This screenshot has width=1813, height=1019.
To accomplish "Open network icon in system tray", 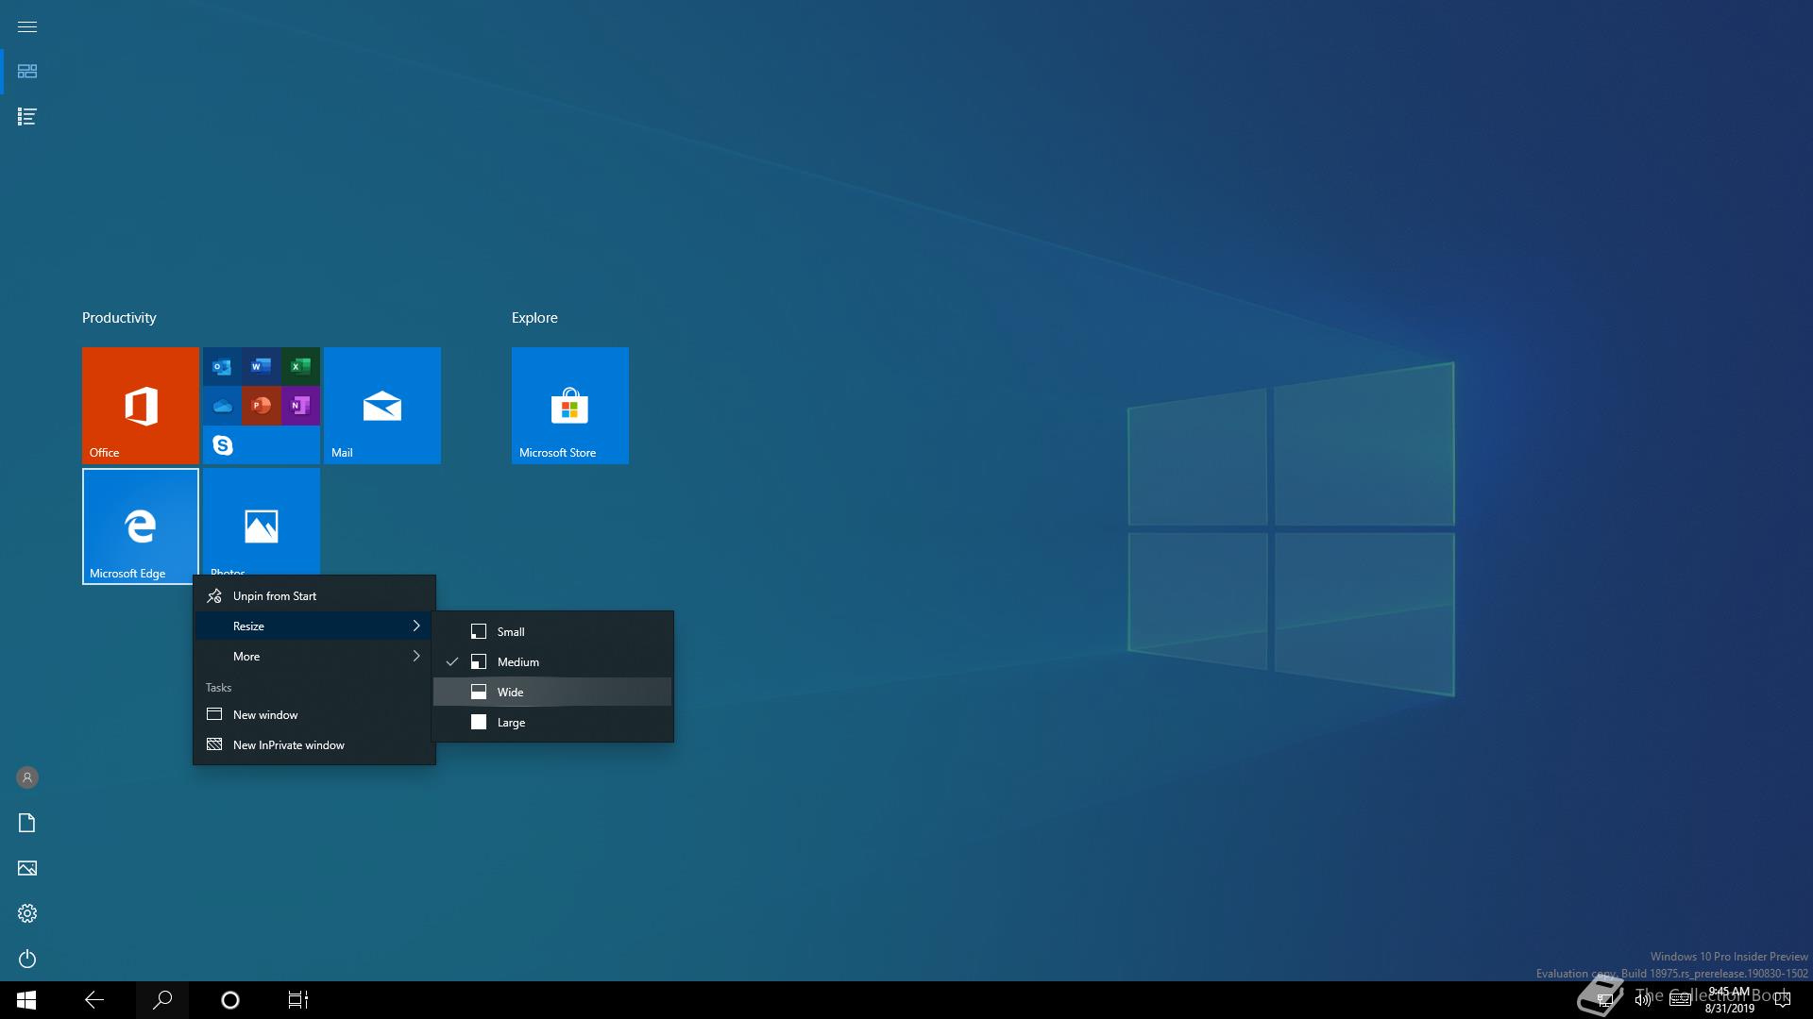I will (1603, 1000).
